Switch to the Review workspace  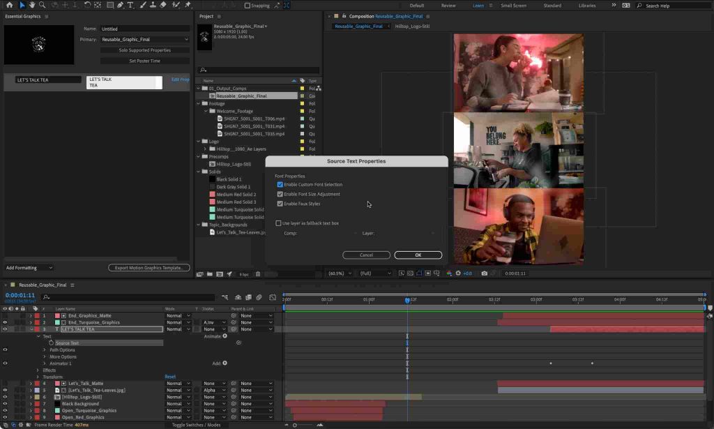[448, 6]
